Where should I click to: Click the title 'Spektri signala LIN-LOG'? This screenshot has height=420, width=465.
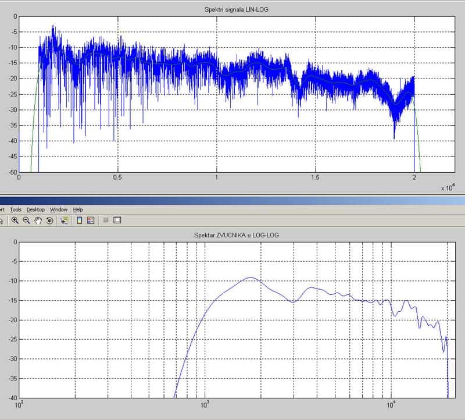[237, 9]
